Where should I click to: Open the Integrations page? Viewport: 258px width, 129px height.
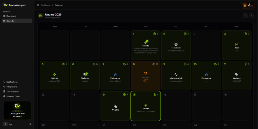[x=12, y=87]
